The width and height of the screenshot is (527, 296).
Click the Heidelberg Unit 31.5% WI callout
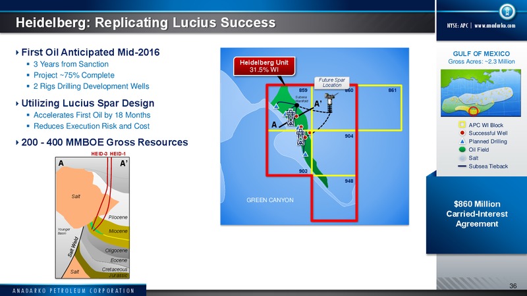click(x=264, y=66)
